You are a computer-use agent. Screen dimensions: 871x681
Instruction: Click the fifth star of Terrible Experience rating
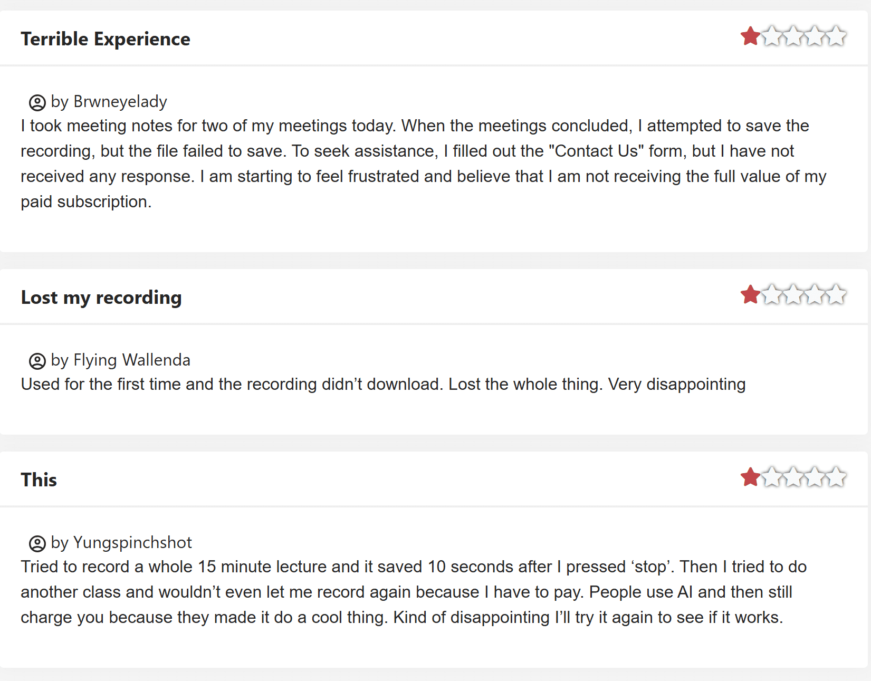coord(836,36)
